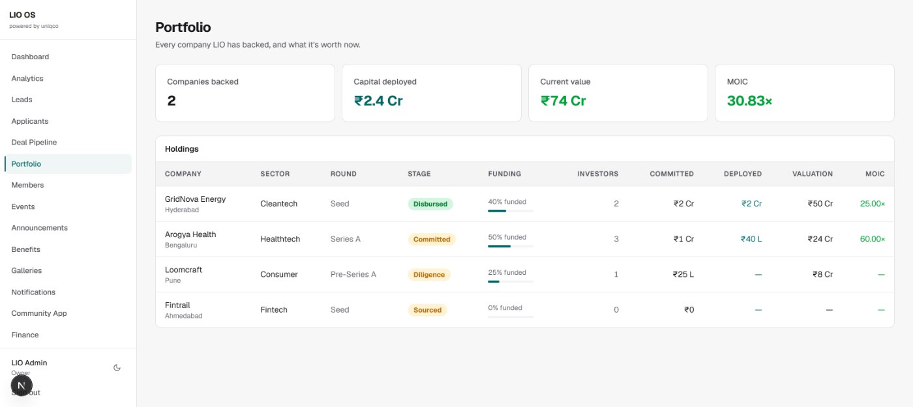Go to Analytics page
913x407 pixels.
coord(68,78)
